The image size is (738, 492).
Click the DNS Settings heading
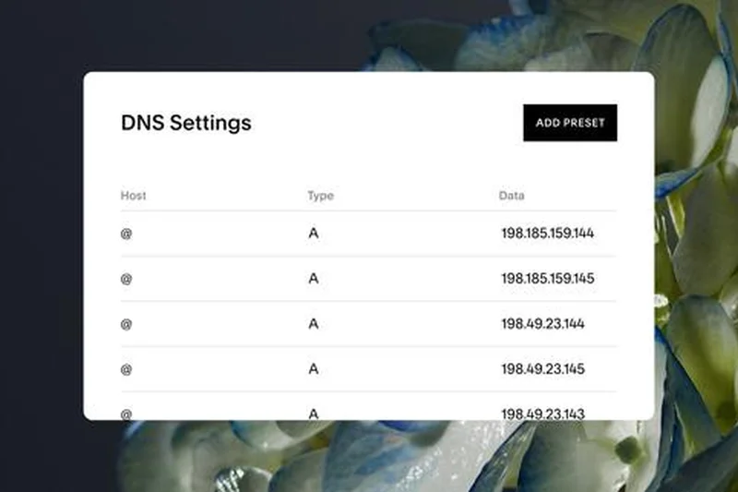[x=185, y=123]
